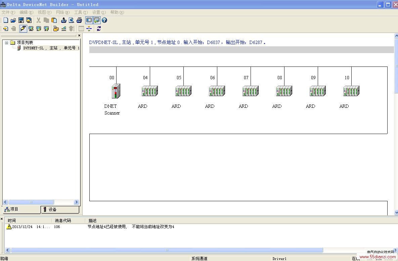Click the blue split arrows toolbar icon
This screenshot has height=261, width=398.
(89, 29)
